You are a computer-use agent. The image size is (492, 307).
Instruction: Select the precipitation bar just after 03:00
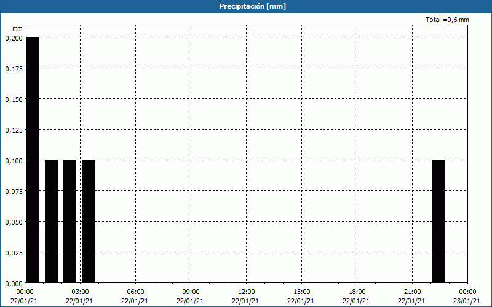(x=88, y=221)
